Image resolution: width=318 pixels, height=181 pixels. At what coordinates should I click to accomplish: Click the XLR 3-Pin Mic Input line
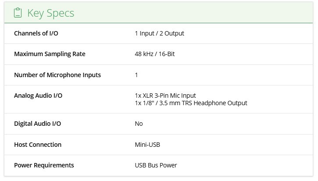pyautogui.click(x=165, y=96)
